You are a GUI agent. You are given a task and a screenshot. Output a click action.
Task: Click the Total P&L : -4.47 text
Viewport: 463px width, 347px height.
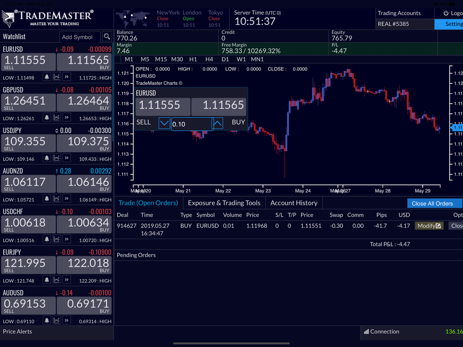pyautogui.click(x=390, y=244)
